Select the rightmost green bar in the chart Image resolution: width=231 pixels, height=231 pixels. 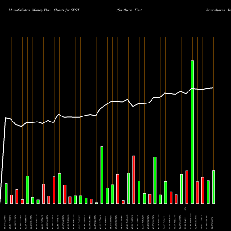coord(213,187)
